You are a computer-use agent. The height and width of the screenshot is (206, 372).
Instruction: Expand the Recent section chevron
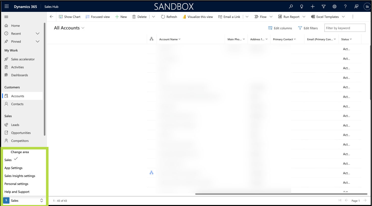[x=38, y=34]
